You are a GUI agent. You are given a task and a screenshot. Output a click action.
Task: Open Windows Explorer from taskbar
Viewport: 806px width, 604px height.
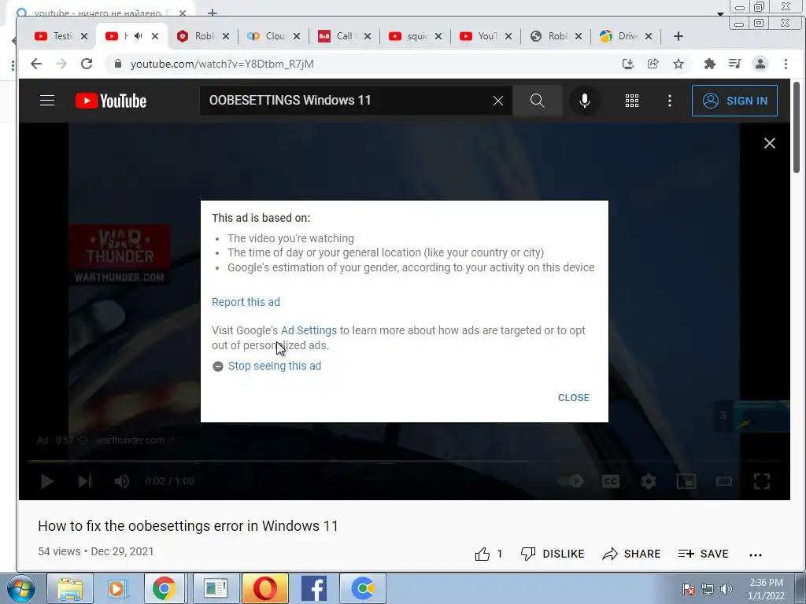pyautogui.click(x=70, y=588)
